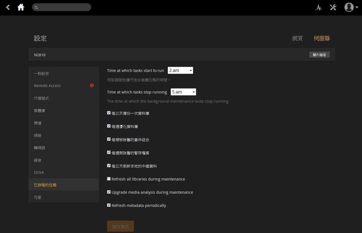The width and height of the screenshot is (362, 233).
Task: Open 一般設定 in sidebar
Action: pos(64,73)
